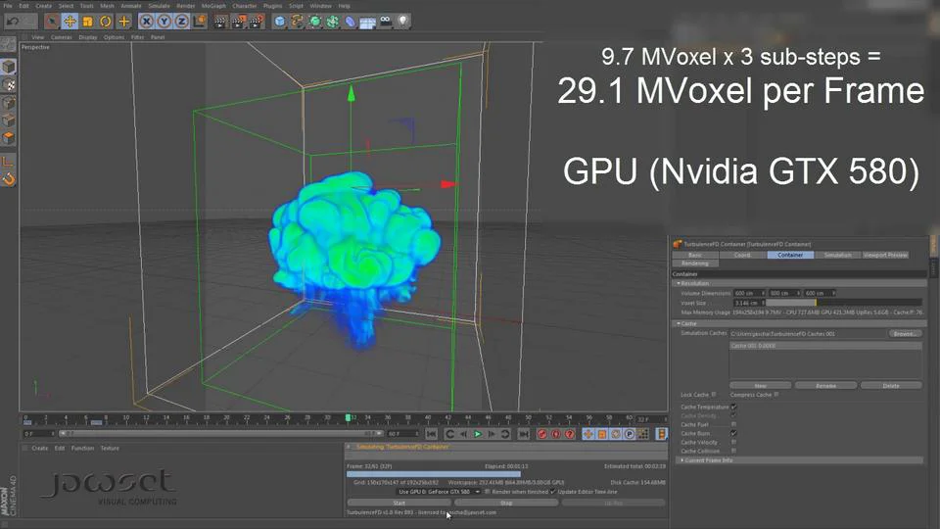
Task: Click the red Record Active Objects button
Action: point(541,434)
